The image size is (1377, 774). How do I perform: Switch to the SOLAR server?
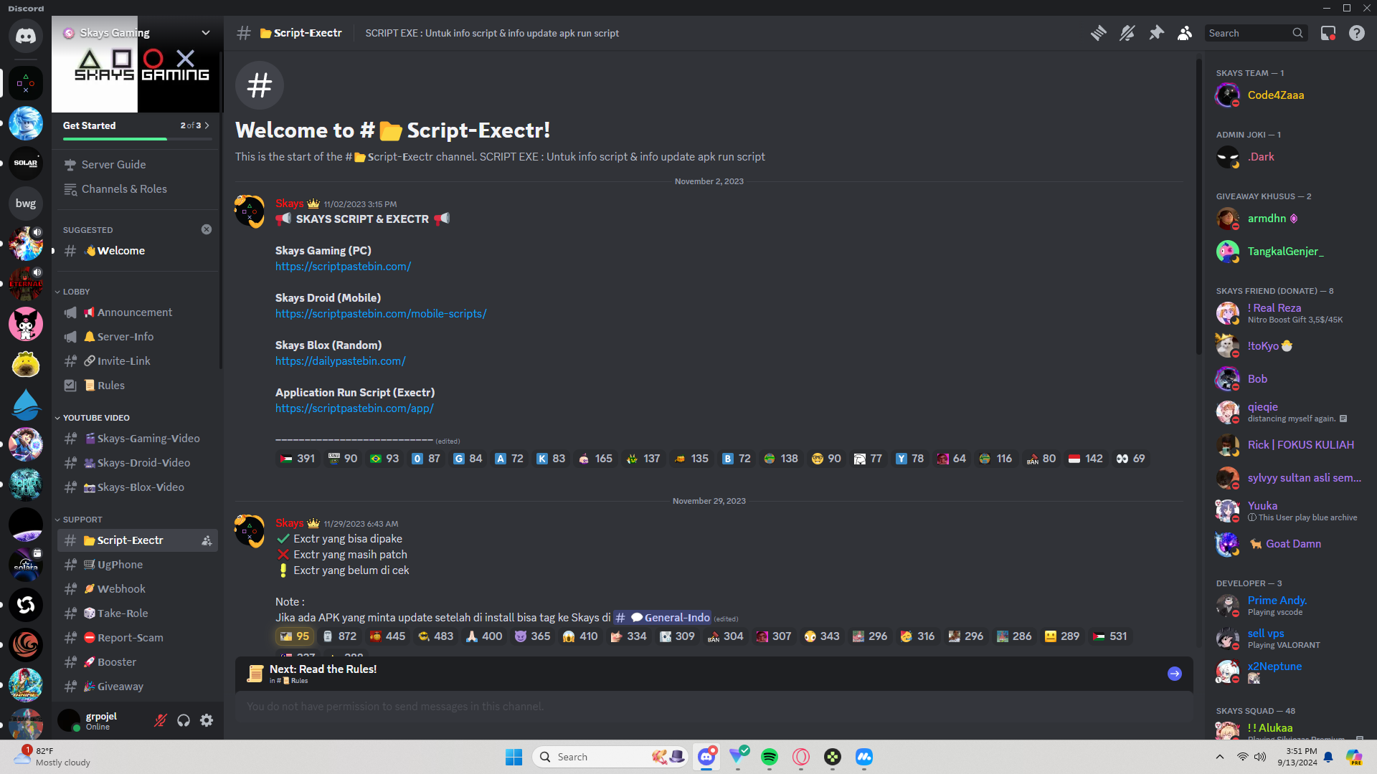click(x=26, y=163)
